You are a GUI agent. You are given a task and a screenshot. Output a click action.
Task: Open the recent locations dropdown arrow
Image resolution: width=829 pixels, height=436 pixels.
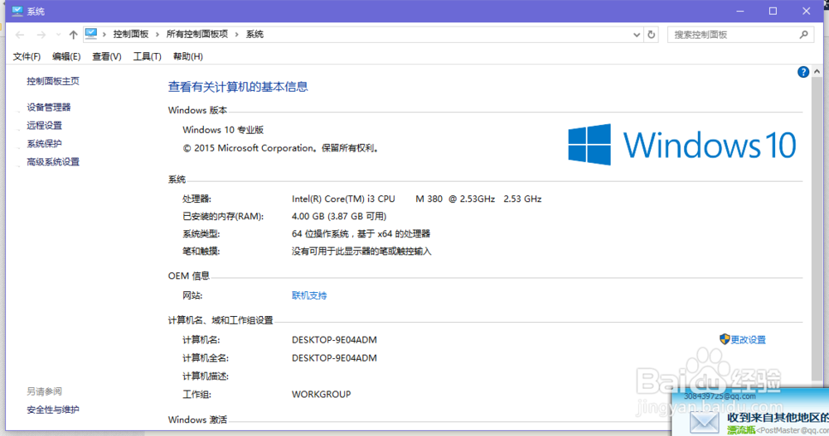pos(58,35)
